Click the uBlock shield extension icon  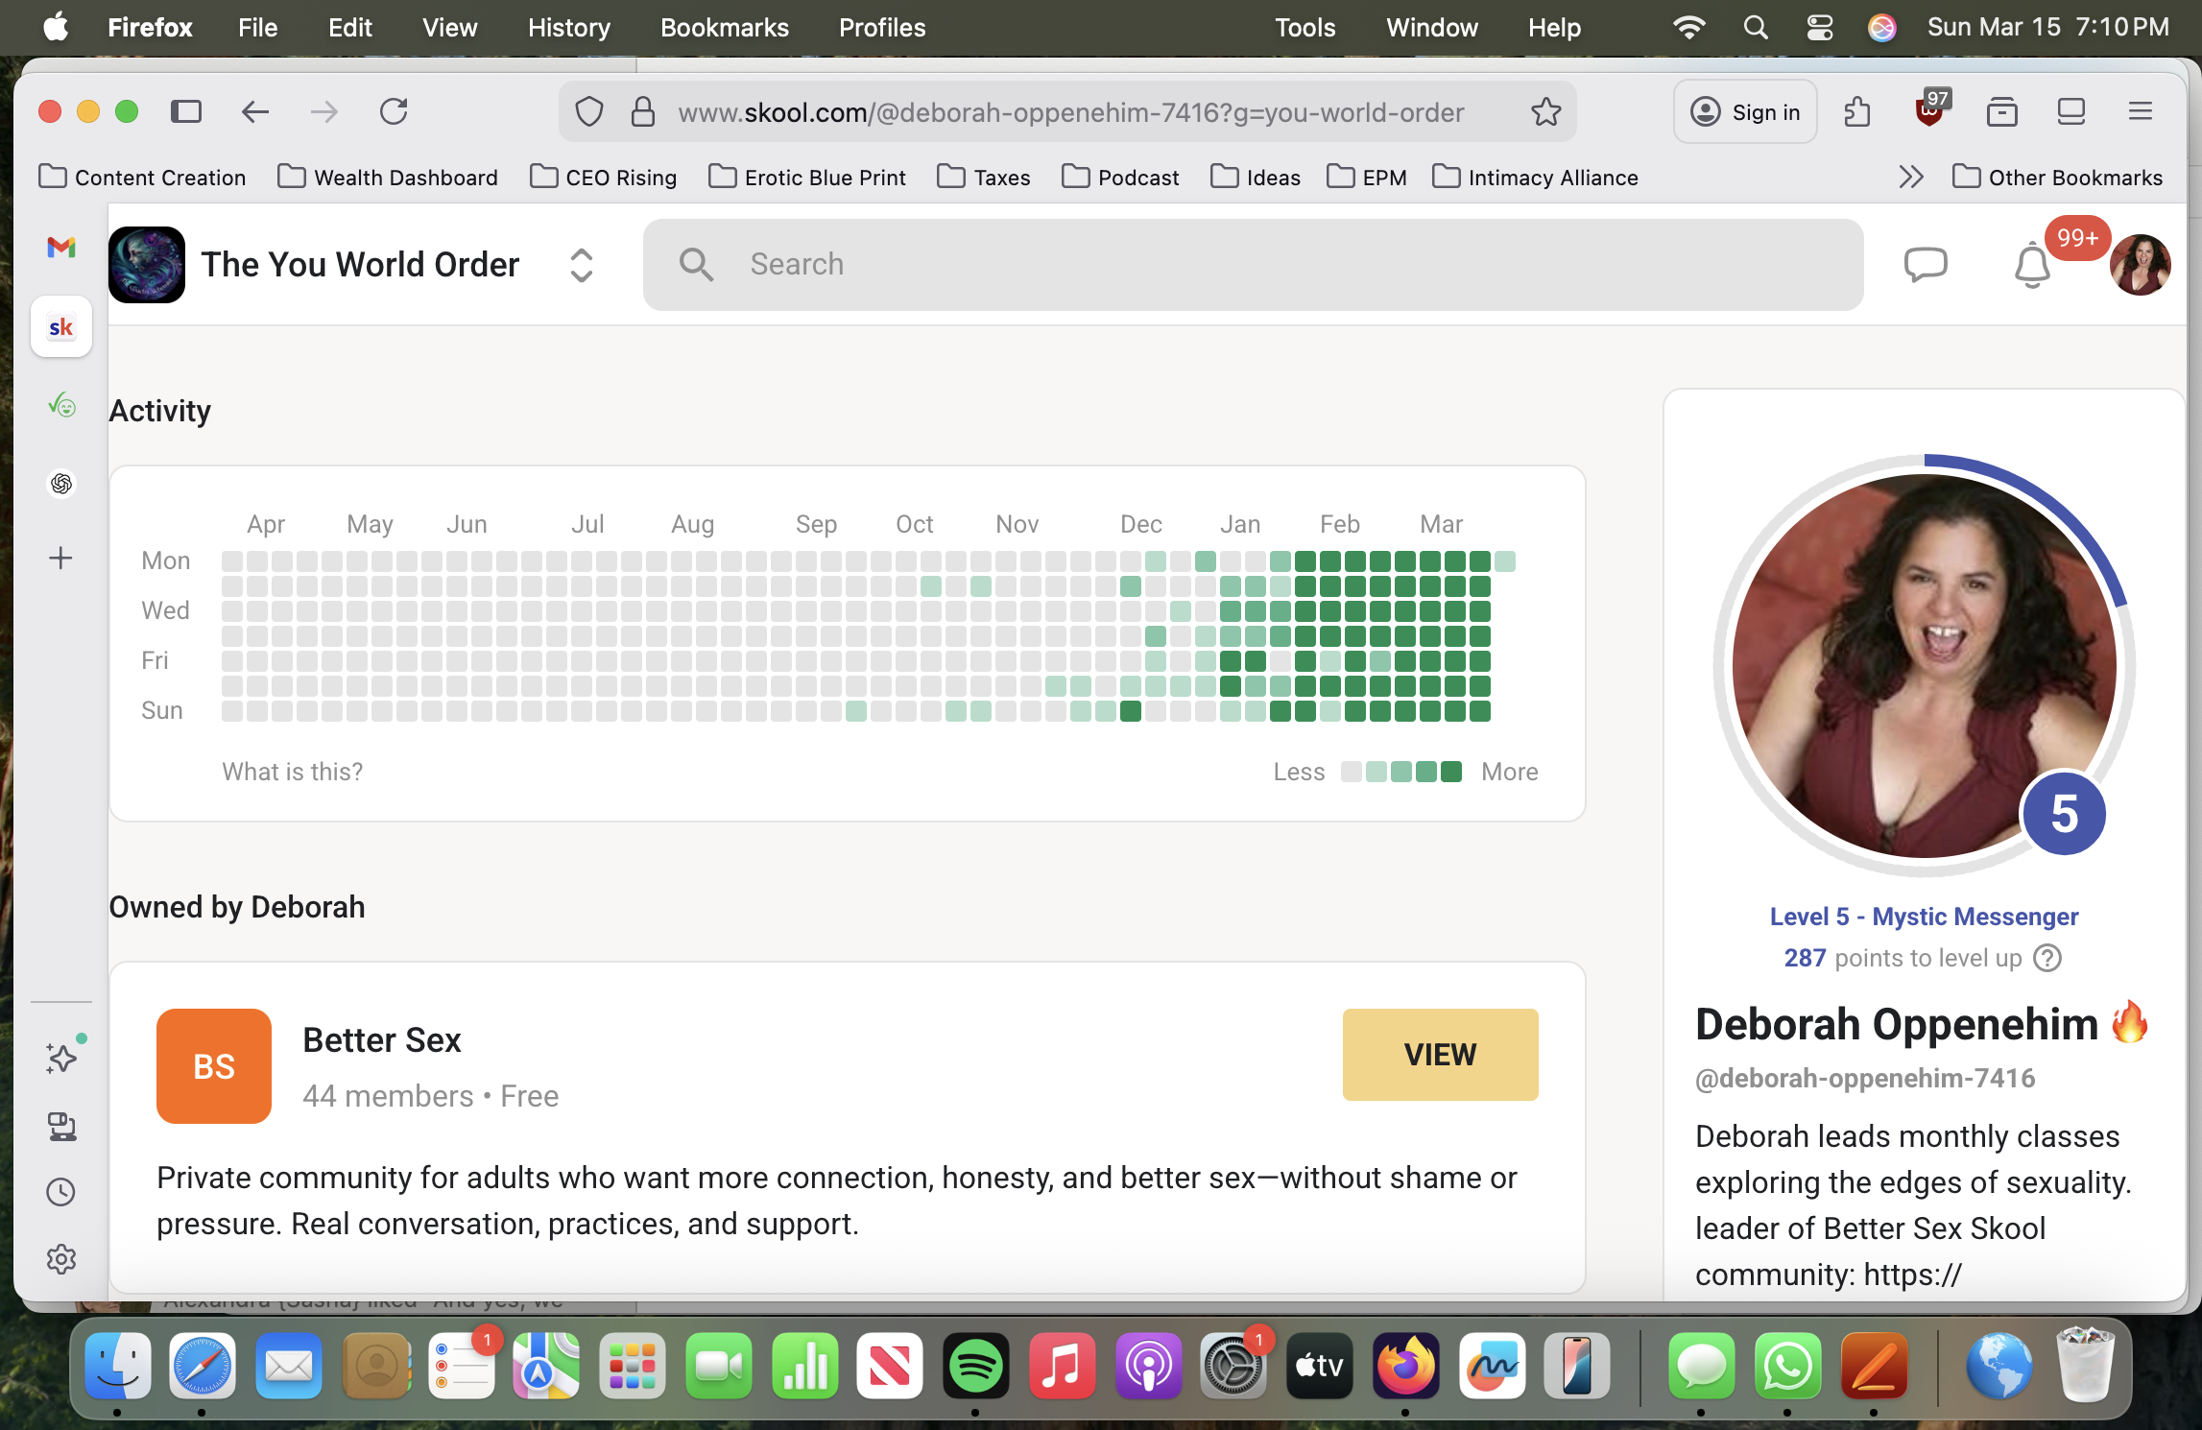point(1928,112)
